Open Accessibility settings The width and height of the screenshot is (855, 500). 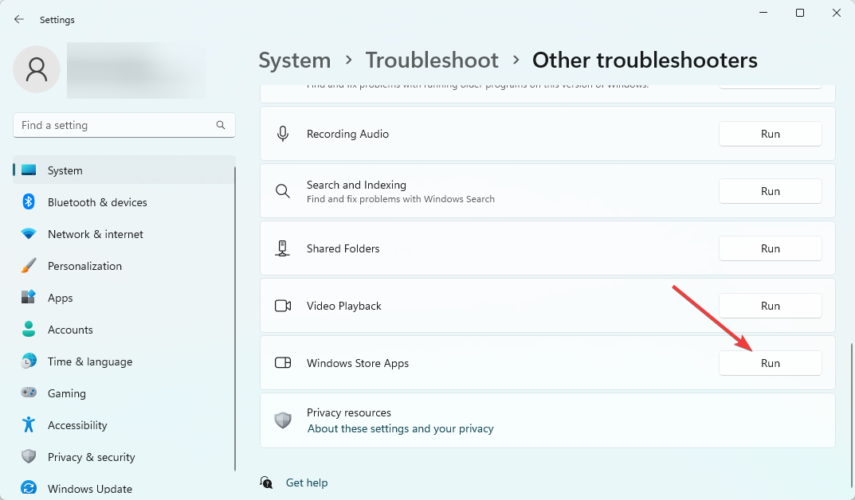click(x=124, y=425)
